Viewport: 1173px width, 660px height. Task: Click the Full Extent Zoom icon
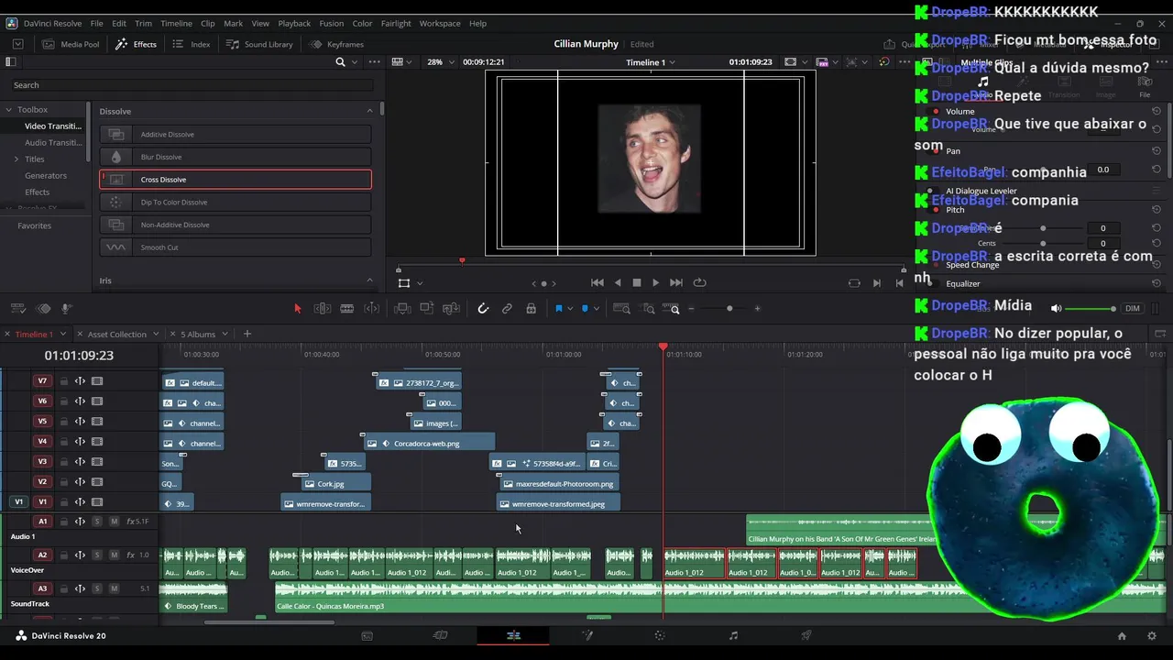(620, 309)
